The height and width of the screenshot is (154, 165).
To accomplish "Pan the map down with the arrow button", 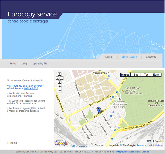I will click(x=60, y=82).
